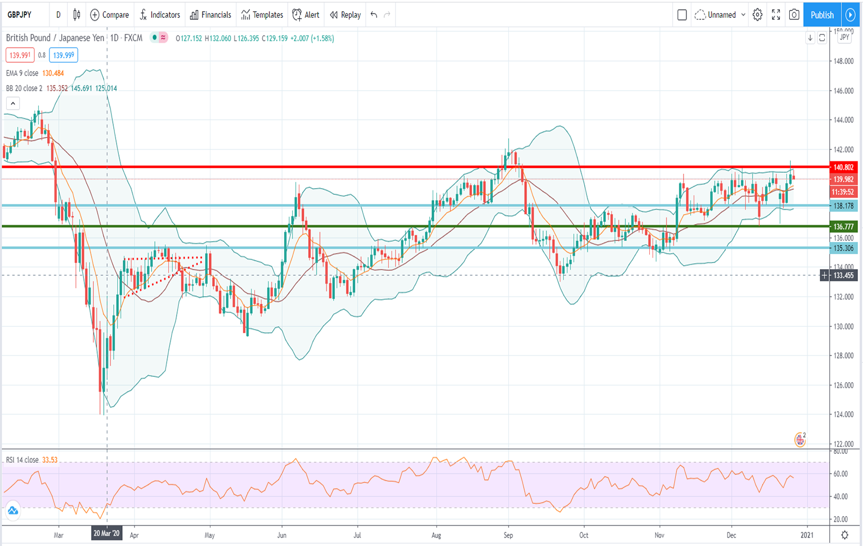Open the Templates menu

pos(261,15)
